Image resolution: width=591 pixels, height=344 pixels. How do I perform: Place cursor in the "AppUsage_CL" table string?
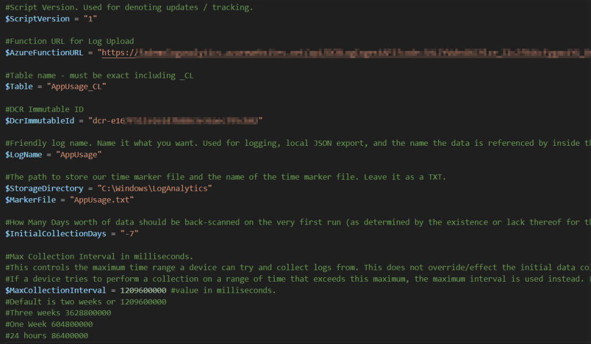(x=78, y=87)
